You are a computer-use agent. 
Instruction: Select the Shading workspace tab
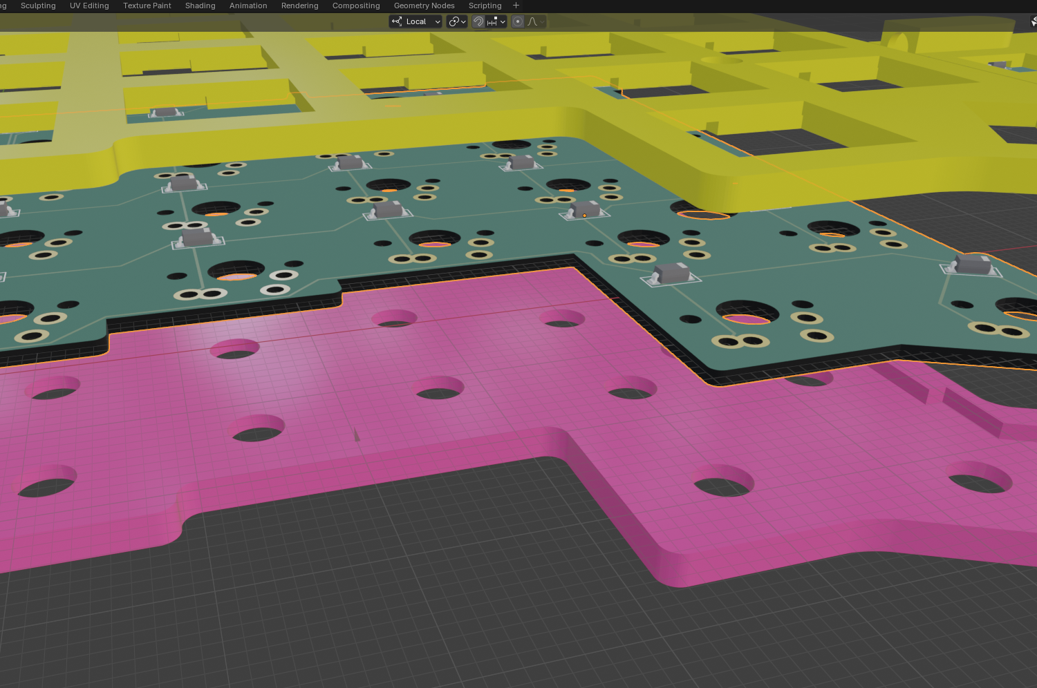pos(200,6)
